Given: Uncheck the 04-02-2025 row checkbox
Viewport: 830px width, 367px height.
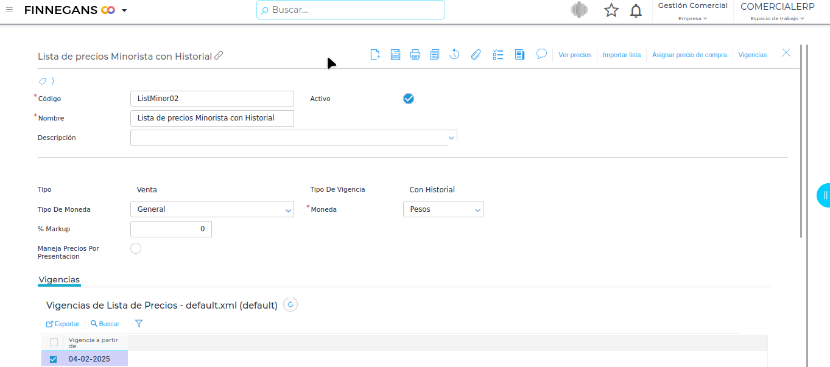Looking at the screenshot, I should pos(53,359).
